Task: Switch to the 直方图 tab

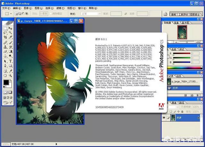Action: click(x=185, y=23)
